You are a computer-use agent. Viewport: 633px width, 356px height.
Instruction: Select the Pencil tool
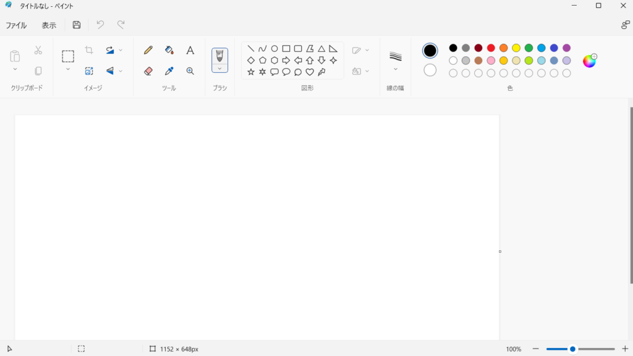[x=148, y=50]
